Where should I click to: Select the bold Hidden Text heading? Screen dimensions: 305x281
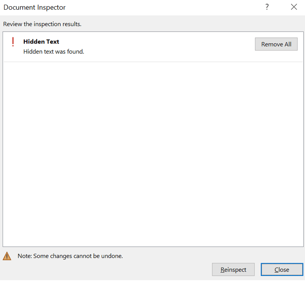point(41,42)
